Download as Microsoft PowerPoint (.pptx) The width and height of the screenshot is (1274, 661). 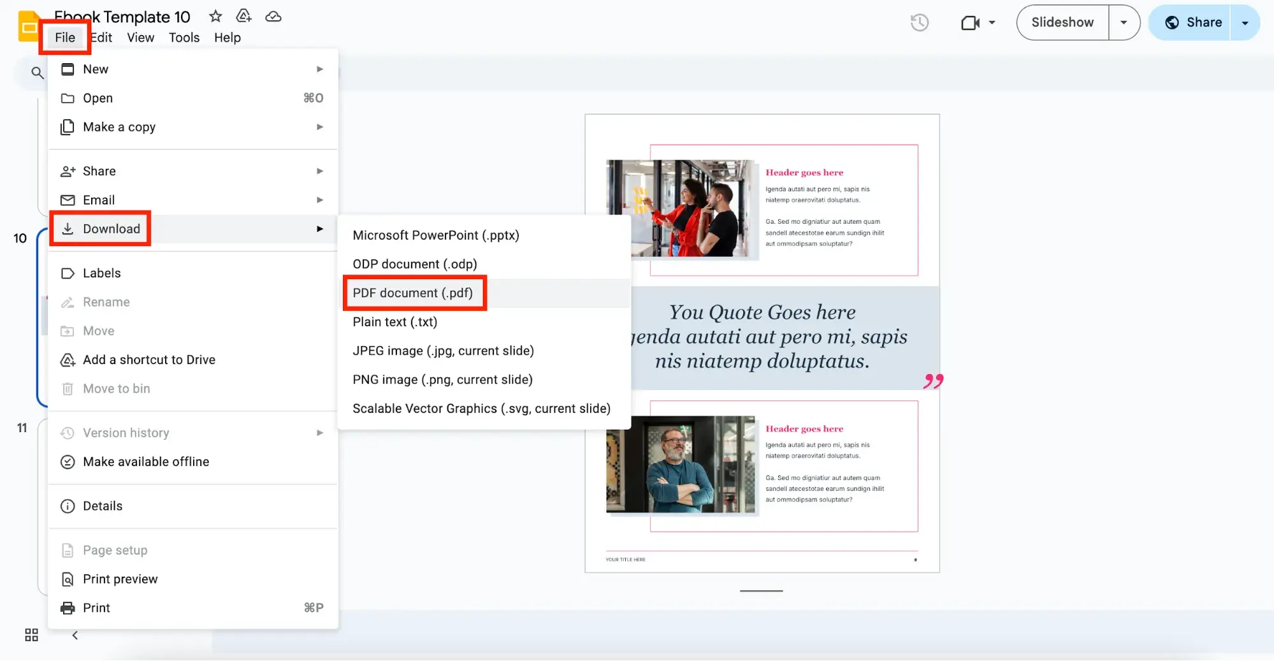click(484, 235)
